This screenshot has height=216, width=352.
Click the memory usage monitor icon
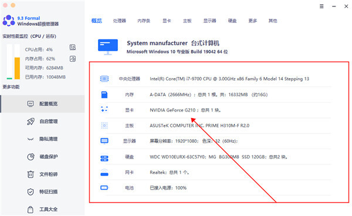(73, 59)
